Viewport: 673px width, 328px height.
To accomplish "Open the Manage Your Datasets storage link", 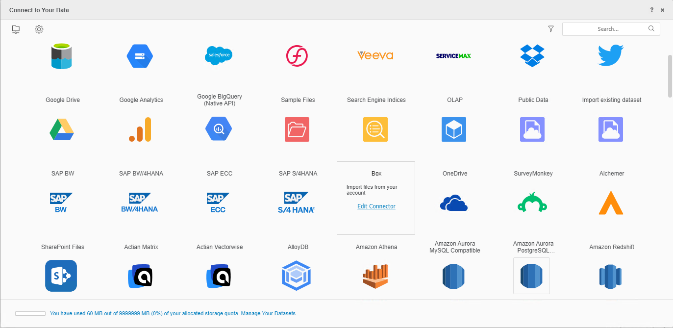I will (174, 313).
